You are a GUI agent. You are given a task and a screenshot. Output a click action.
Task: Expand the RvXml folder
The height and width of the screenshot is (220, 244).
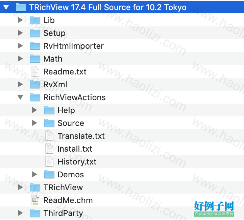tap(20, 84)
